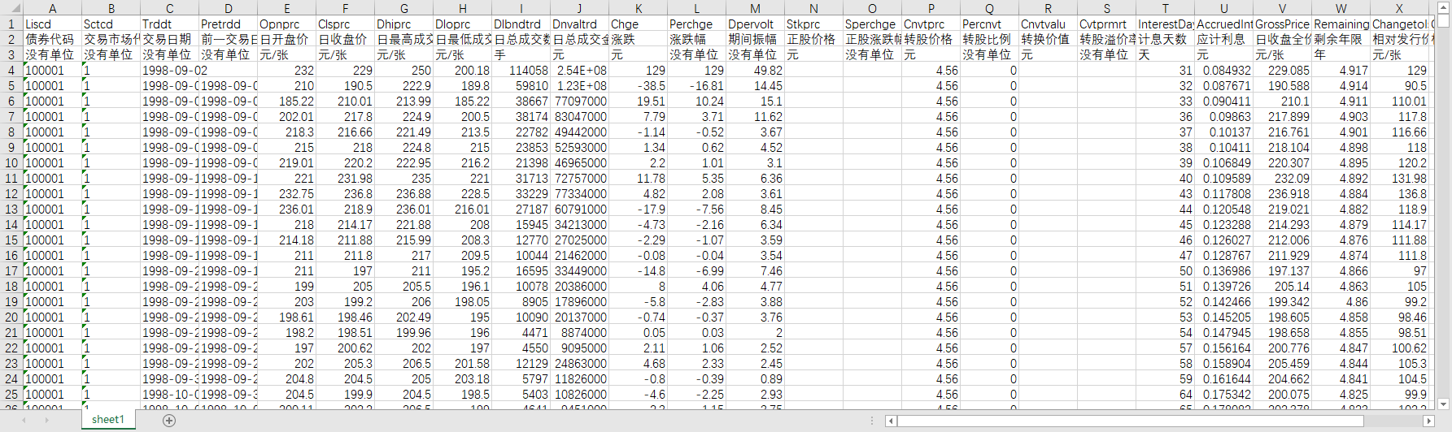Select the Sctcd header cell

tap(111, 24)
